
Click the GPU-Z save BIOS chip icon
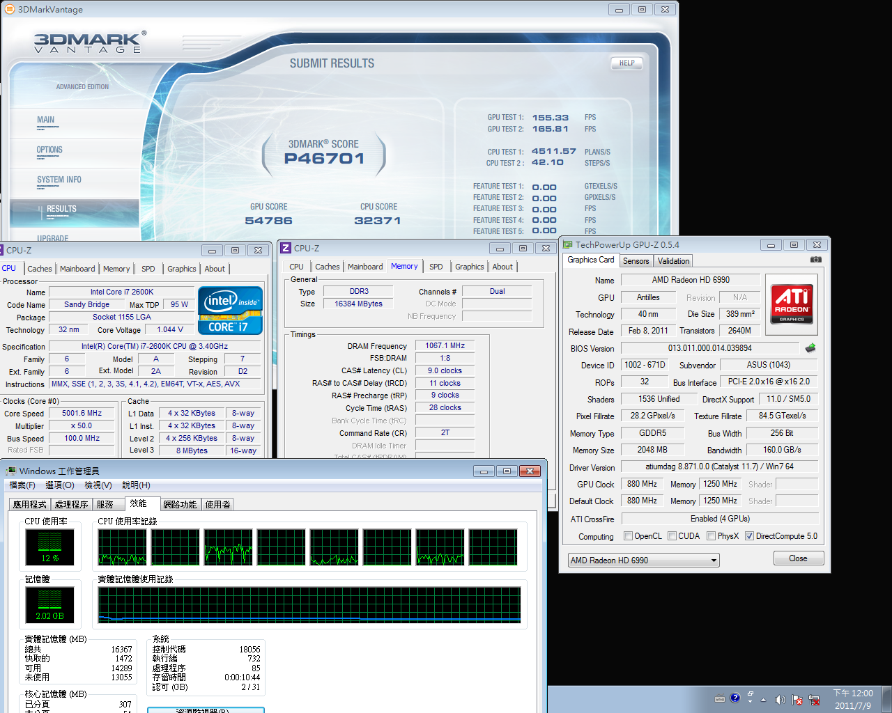coord(810,347)
